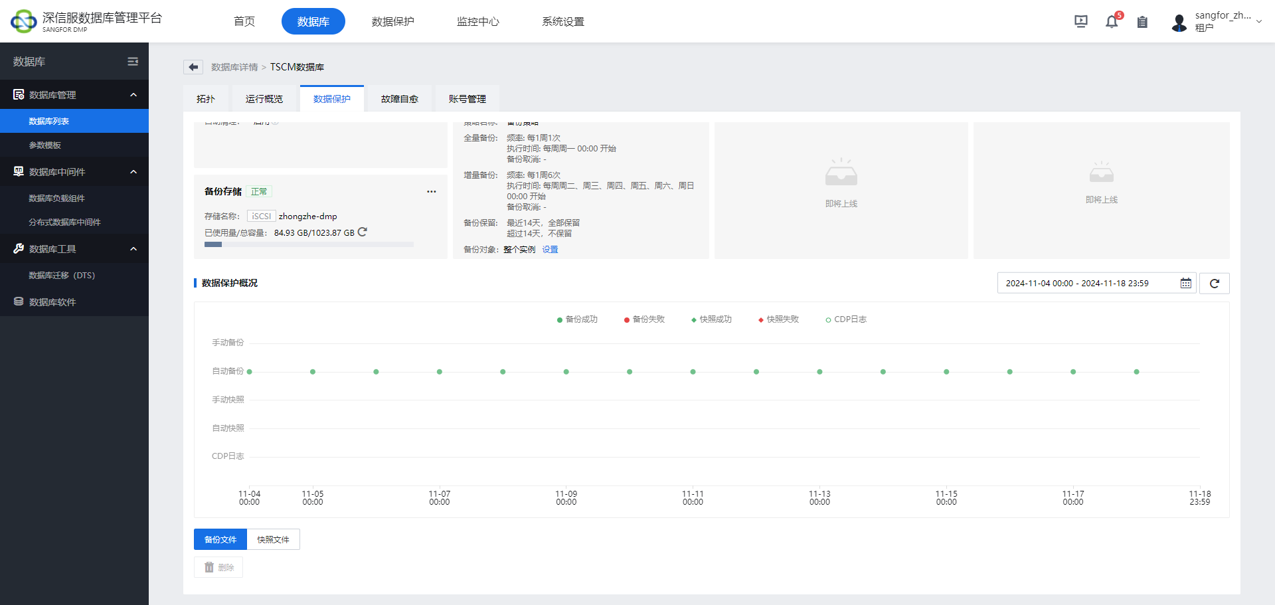
Task: Collapse the sidebar with the panel icon
Action: click(132, 61)
